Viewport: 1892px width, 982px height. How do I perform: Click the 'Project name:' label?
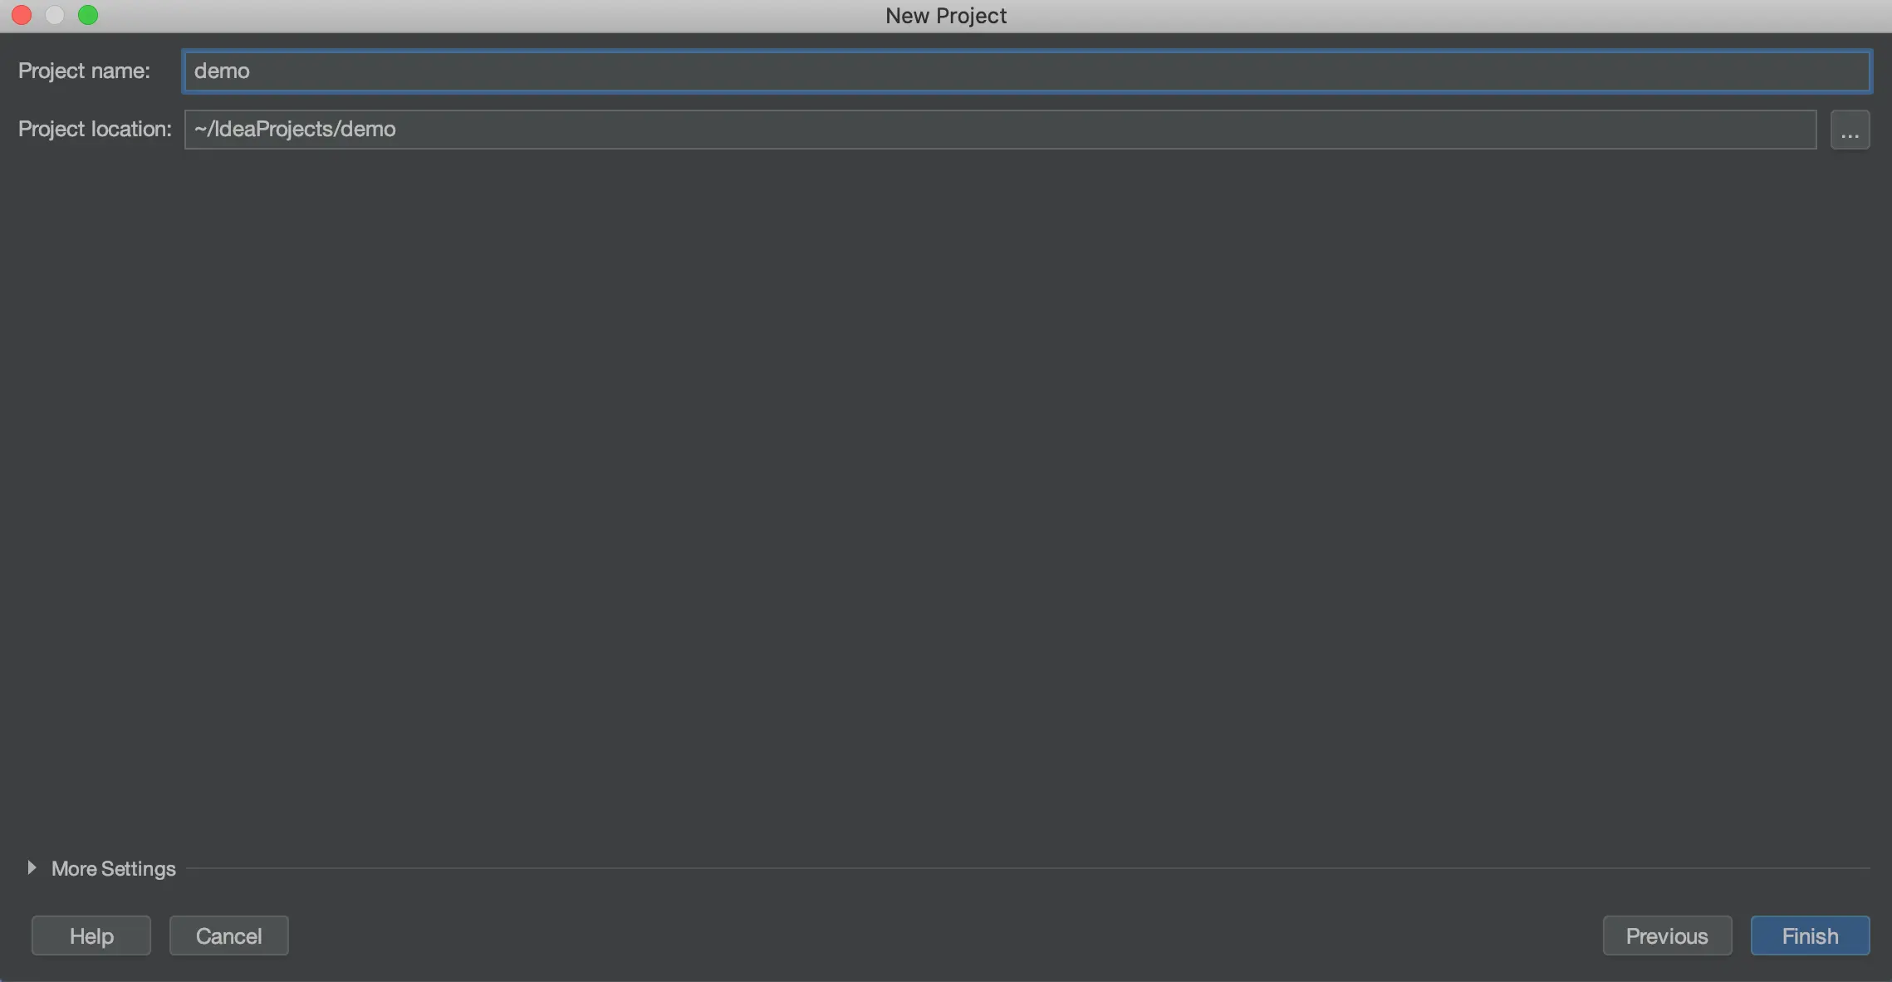click(x=84, y=71)
